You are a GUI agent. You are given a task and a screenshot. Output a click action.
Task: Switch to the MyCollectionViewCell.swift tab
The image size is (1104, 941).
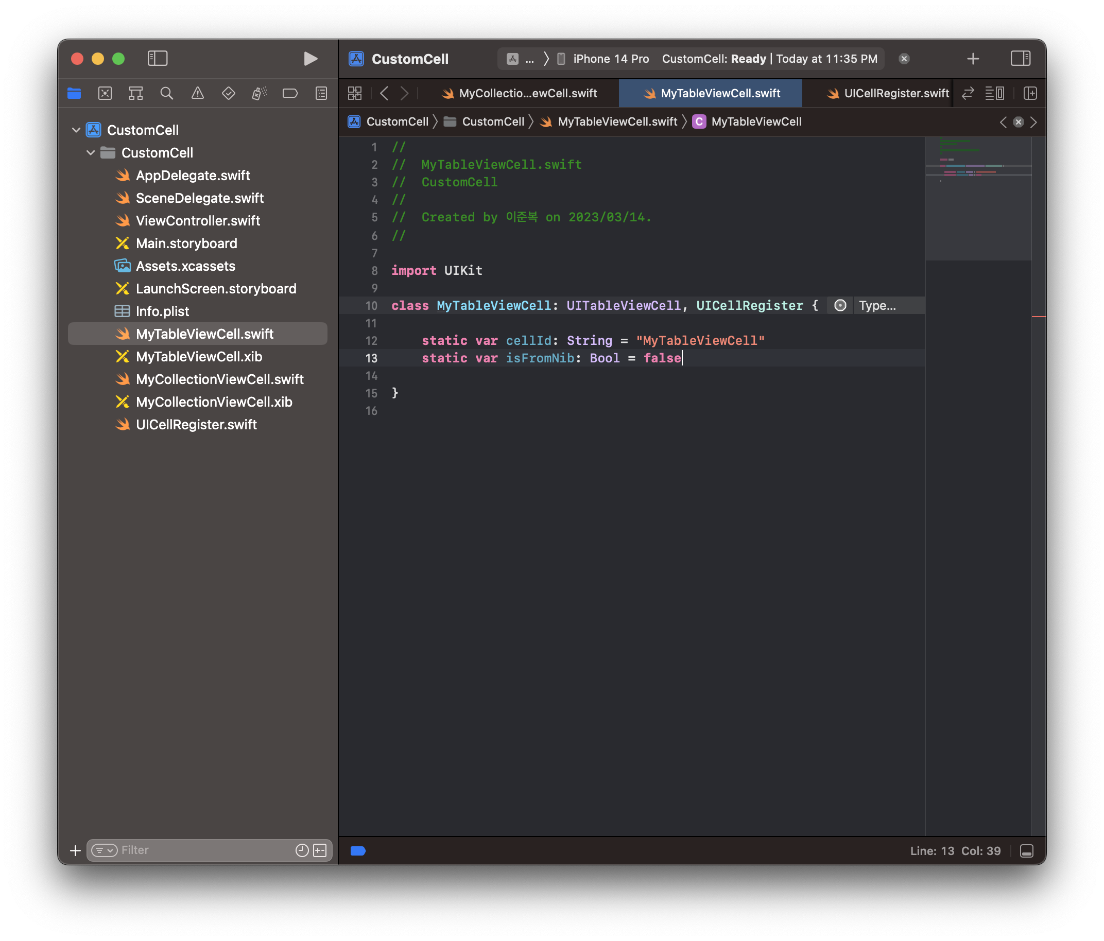527,94
